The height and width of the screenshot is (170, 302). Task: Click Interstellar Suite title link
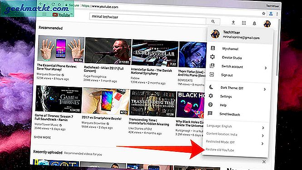tap(151, 71)
